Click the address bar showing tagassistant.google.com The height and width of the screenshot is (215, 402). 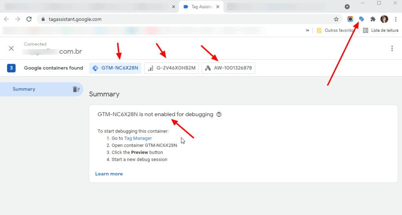189,19
